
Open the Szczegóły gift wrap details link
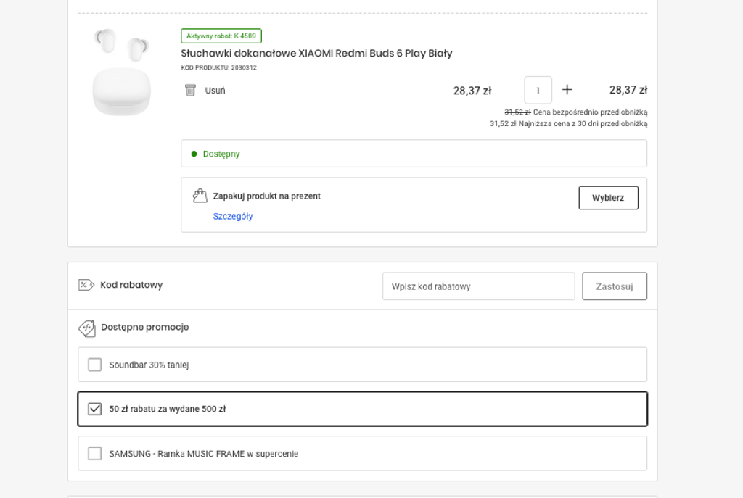click(x=233, y=216)
